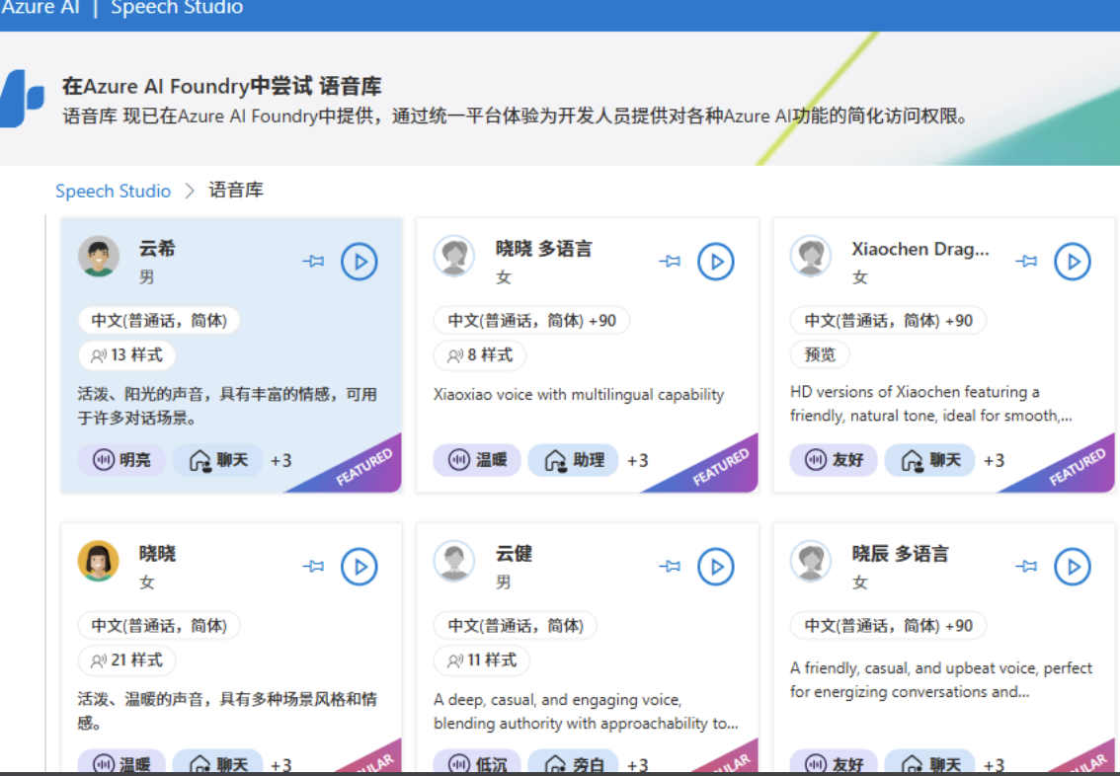Click Xiaoxiao voice with multilingual capability text

coord(579,395)
